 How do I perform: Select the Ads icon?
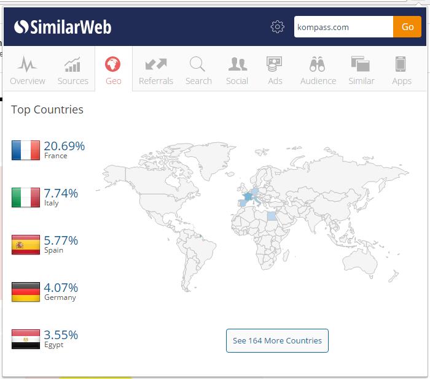pos(275,64)
